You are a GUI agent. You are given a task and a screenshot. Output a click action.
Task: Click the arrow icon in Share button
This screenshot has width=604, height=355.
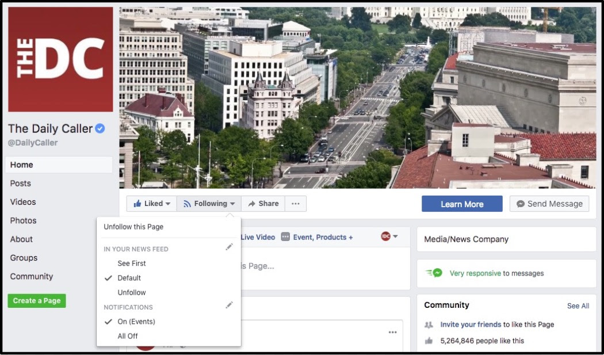pyautogui.click(x=251, y=204)
